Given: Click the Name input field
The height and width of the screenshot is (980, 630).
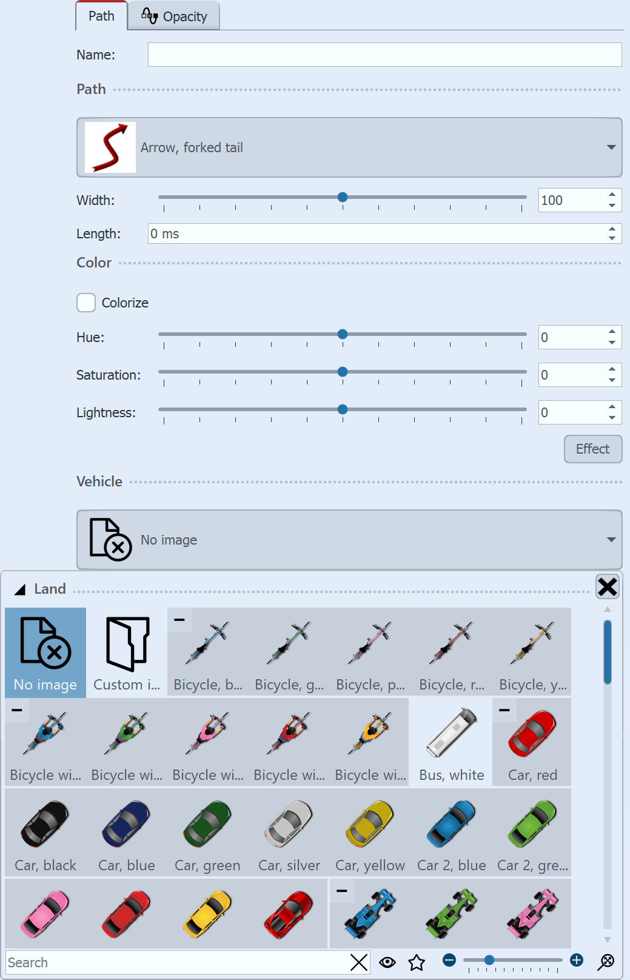Looking at the screenshot, I should [385, 55].
